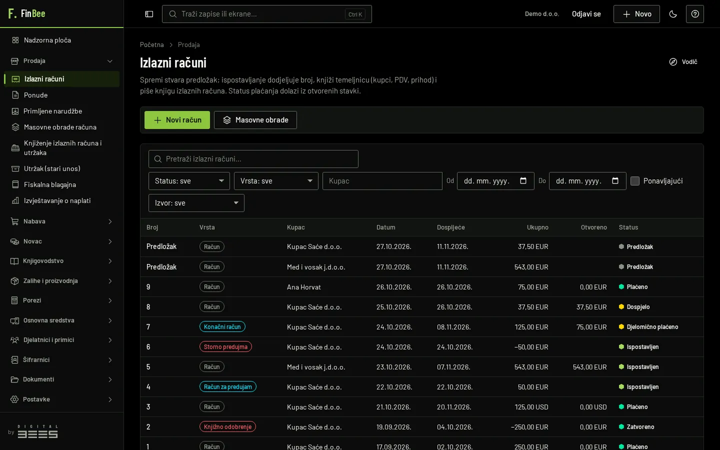Screen dimensions: 720x450
Task: Open Masovne obrade računa in sidebar
Action: coord(61,127)
